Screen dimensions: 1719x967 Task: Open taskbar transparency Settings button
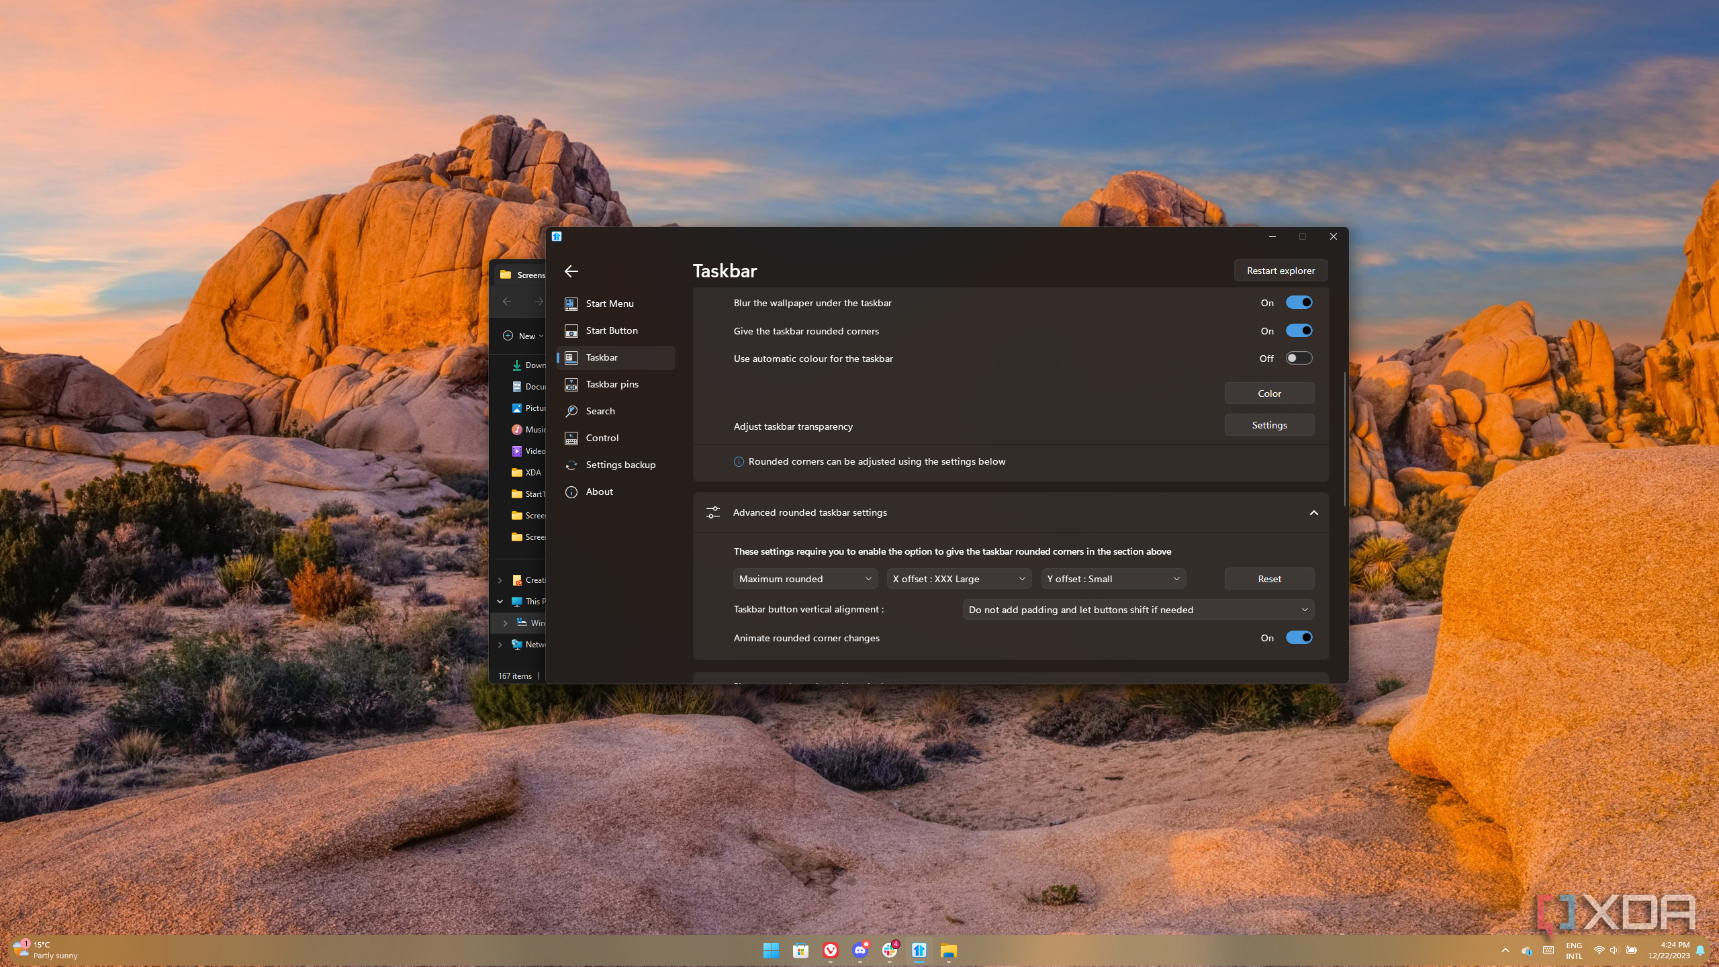[1269, 425]
